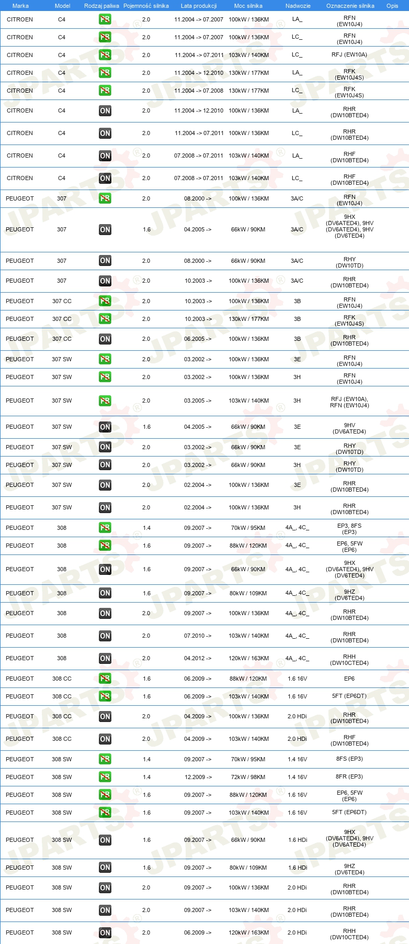Click PB fuel icon for Citroen C4 RFJ (EW10A)
Screen dimensions: 409x944
point(105,55)
